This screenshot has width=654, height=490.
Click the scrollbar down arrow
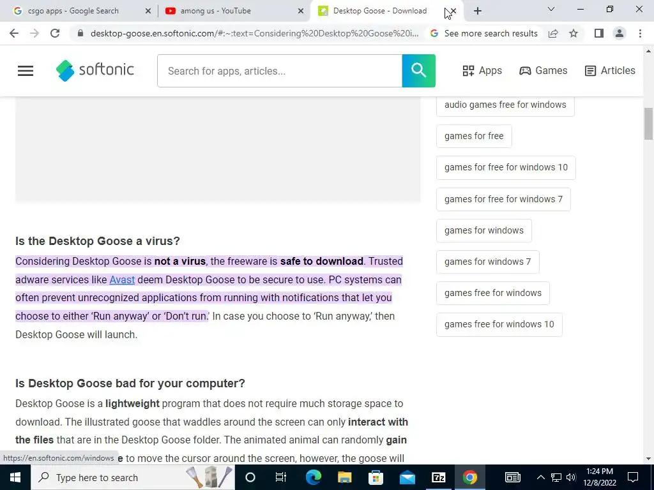pyautogui.click(x=648, y=459)
